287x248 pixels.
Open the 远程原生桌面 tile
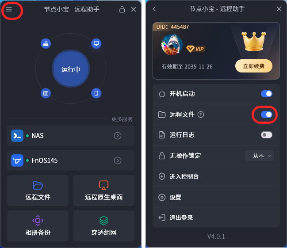click(x=103, y=191)
